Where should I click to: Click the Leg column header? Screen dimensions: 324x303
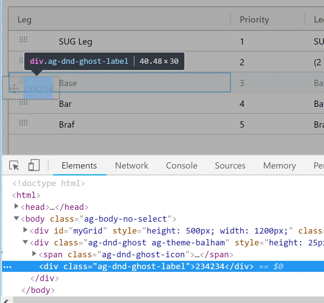pos(119,20)
